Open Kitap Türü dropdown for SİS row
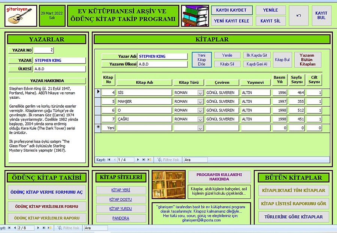The image size is (337, 233). (200, 93)
